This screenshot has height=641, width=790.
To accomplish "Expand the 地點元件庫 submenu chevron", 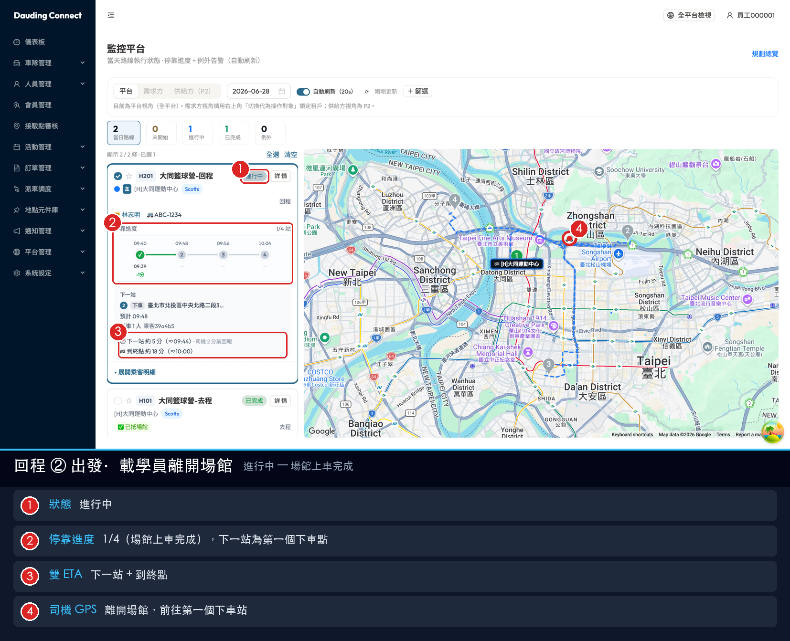I will pos(83,210).
